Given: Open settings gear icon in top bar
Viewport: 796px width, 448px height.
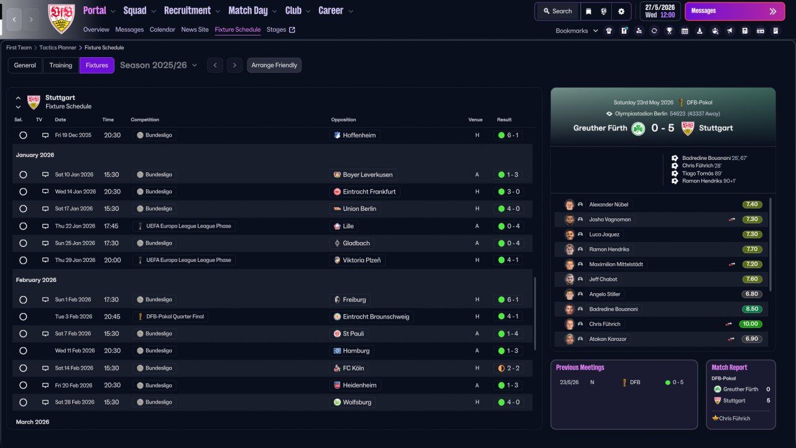Looking at the screenshot, I should click(621, 11).
